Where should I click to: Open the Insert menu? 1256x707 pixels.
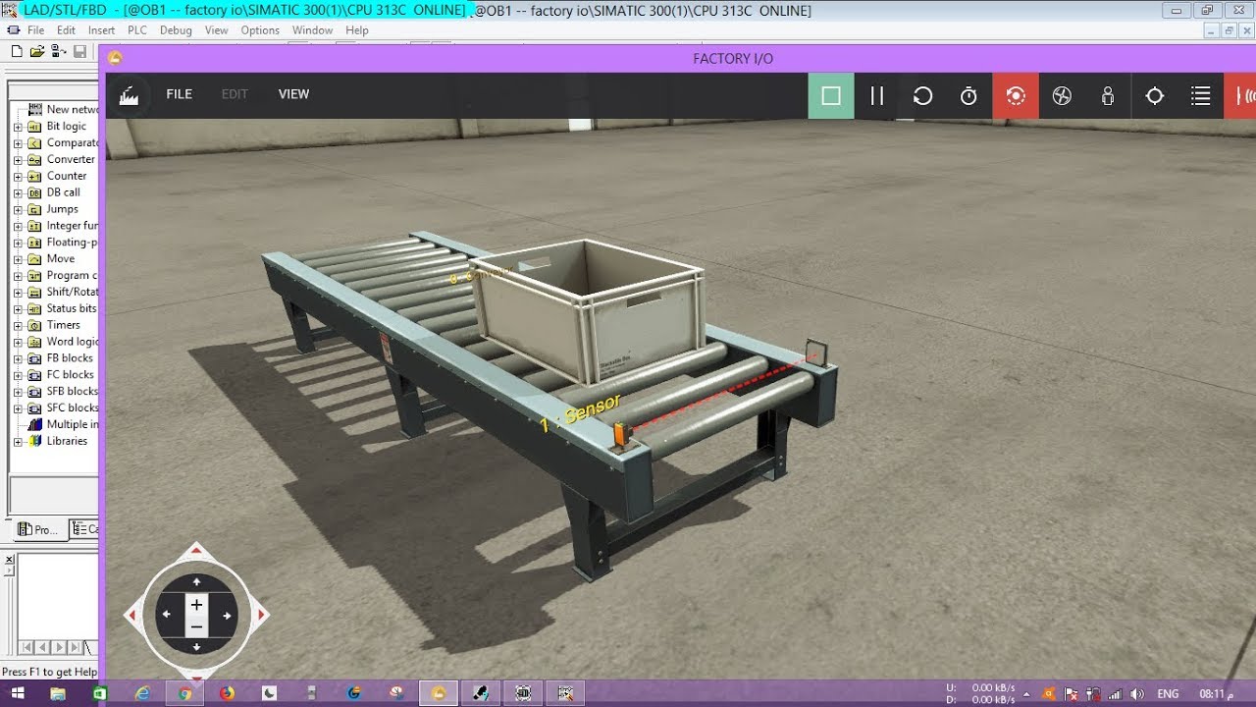pos(101,30)
